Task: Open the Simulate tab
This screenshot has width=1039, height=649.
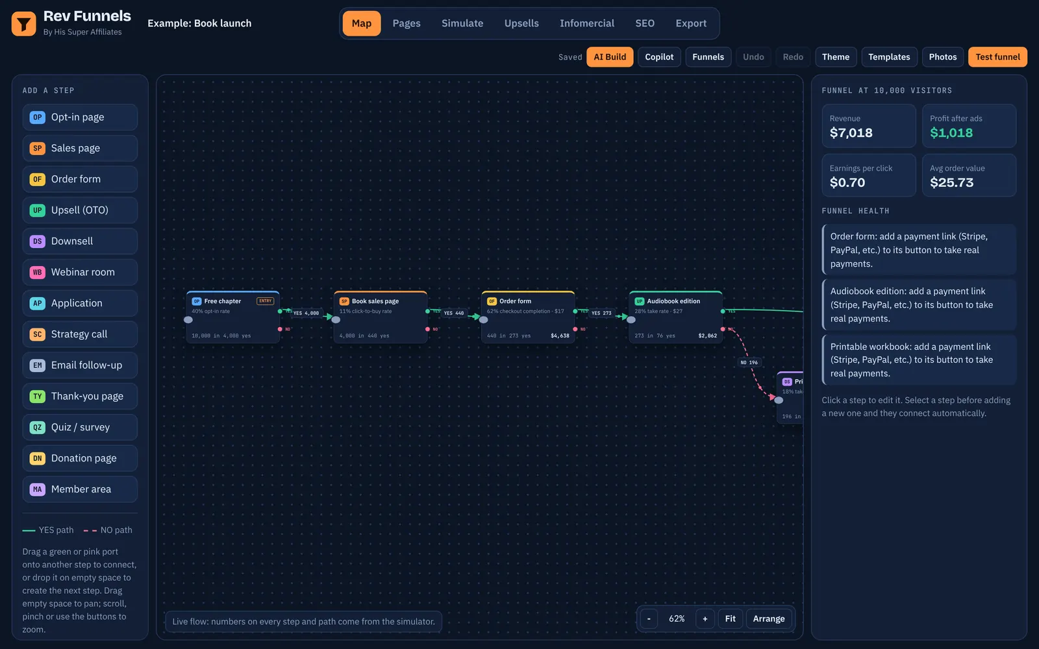Action: (462, 23)
